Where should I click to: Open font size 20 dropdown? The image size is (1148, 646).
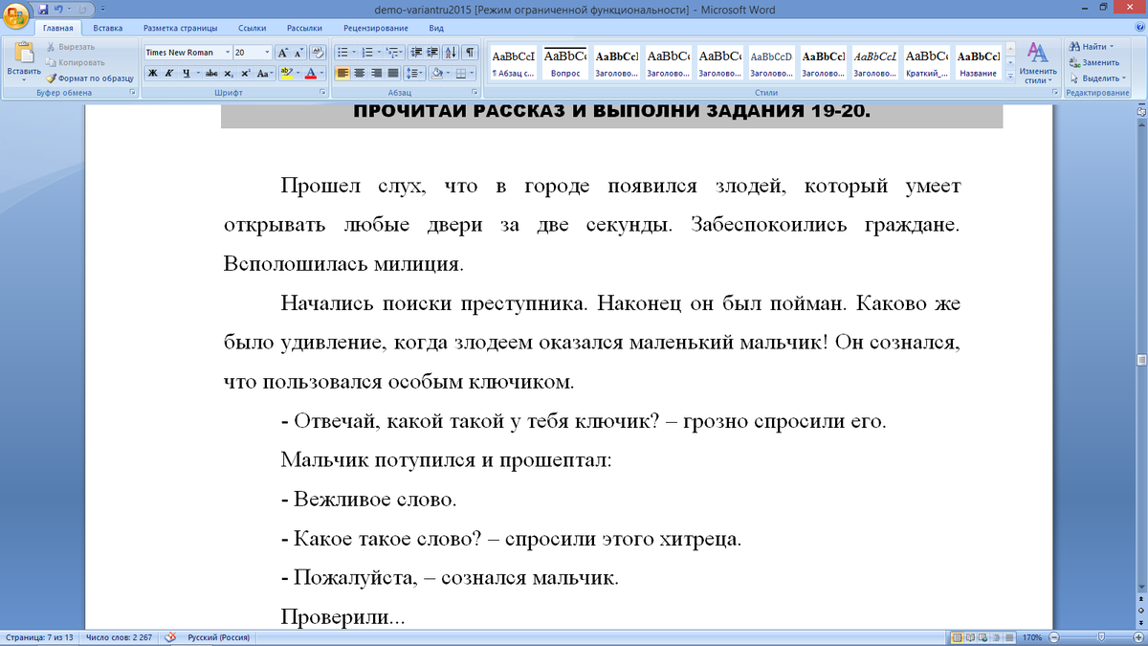coord(267,53)
